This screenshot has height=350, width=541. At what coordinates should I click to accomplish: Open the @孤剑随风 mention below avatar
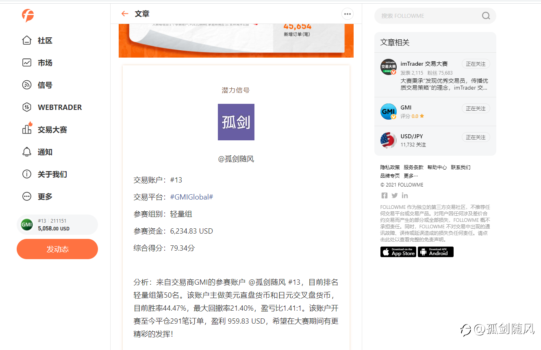pyautogui.click(x=236, y=159)
